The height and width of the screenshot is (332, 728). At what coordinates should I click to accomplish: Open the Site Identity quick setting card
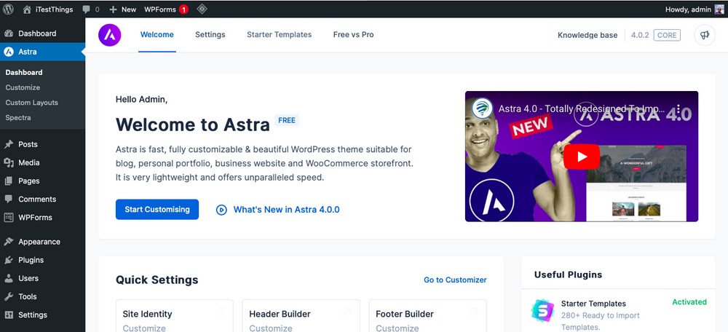[x=174, y=316]
